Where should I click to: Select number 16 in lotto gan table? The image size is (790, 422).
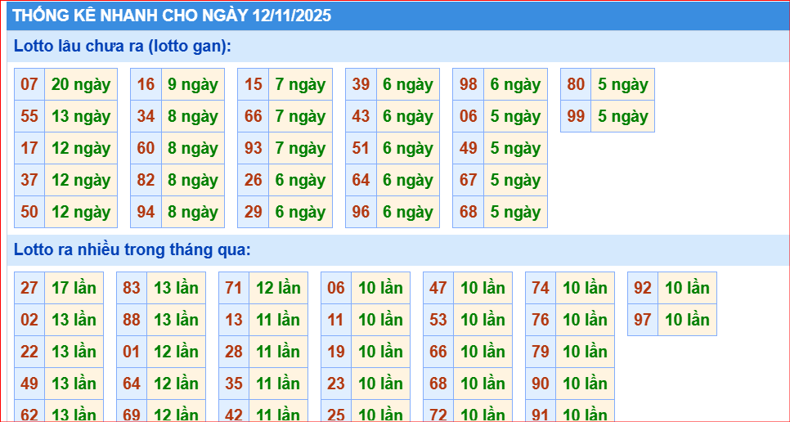(146, 84)
